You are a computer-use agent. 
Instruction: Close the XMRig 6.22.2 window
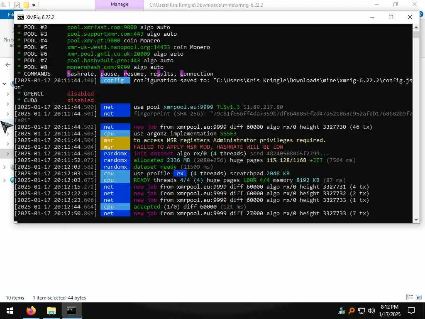[410, 17]
